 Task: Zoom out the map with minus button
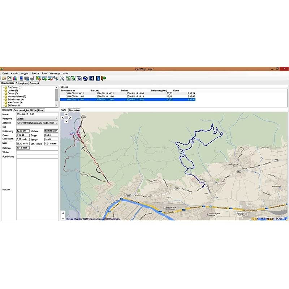(63, 218)
